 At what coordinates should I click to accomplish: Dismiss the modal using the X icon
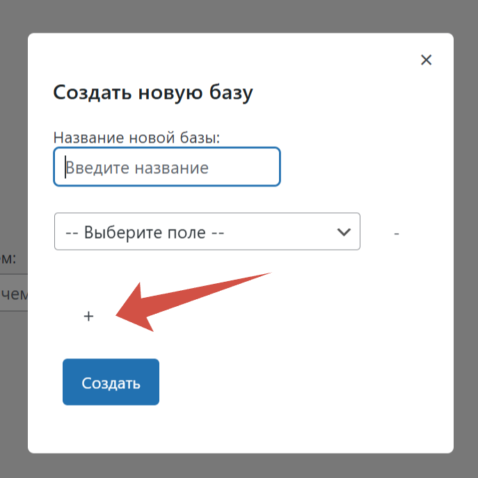427,60
